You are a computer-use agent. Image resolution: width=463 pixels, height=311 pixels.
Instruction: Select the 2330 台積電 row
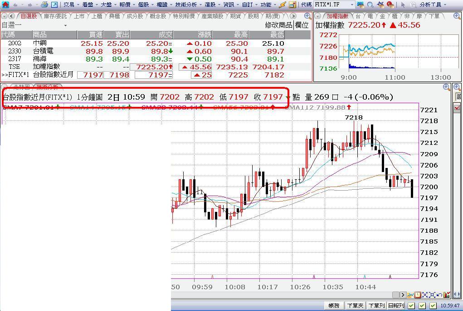(156, 51)
